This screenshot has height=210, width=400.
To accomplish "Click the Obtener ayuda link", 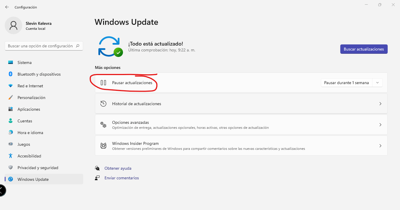I will coord(118,168).
